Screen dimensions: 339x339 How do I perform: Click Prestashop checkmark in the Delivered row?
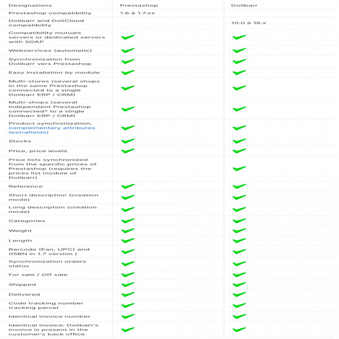point(128,294)
